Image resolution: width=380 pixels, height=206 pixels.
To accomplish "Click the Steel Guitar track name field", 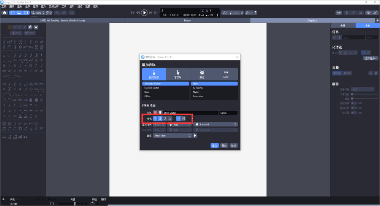I will point(191,113).
